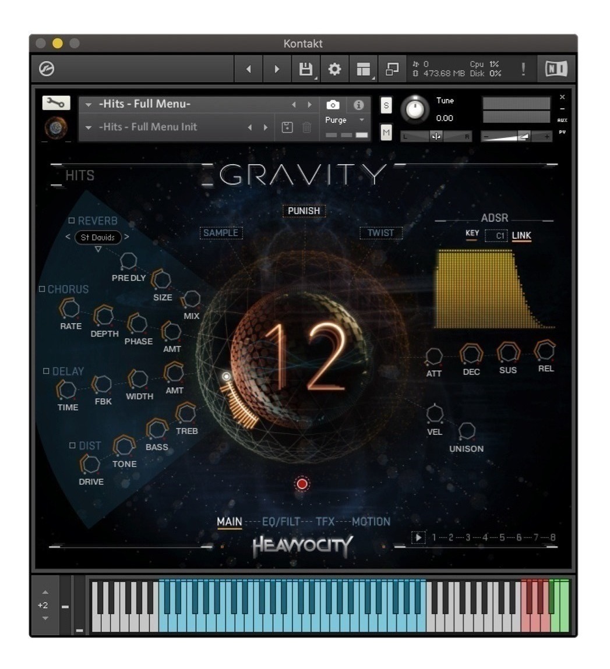Switch to the EQ/FILT tab
The height and width of the screenshot is (669, 610).
click(280, 522)
